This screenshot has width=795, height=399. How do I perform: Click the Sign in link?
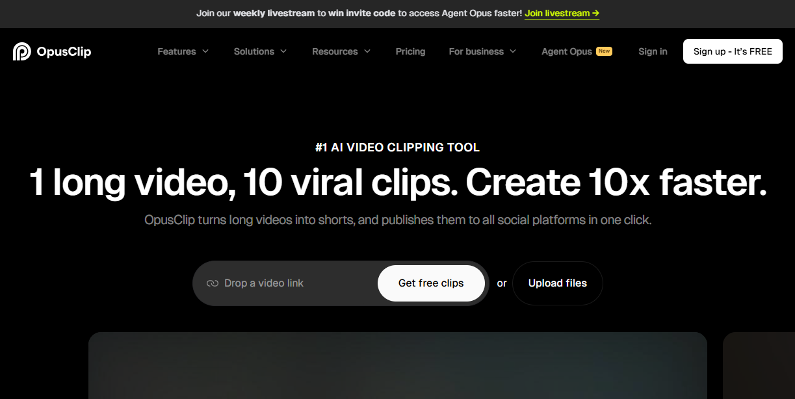pyautogui.click(x=653, y=51)
